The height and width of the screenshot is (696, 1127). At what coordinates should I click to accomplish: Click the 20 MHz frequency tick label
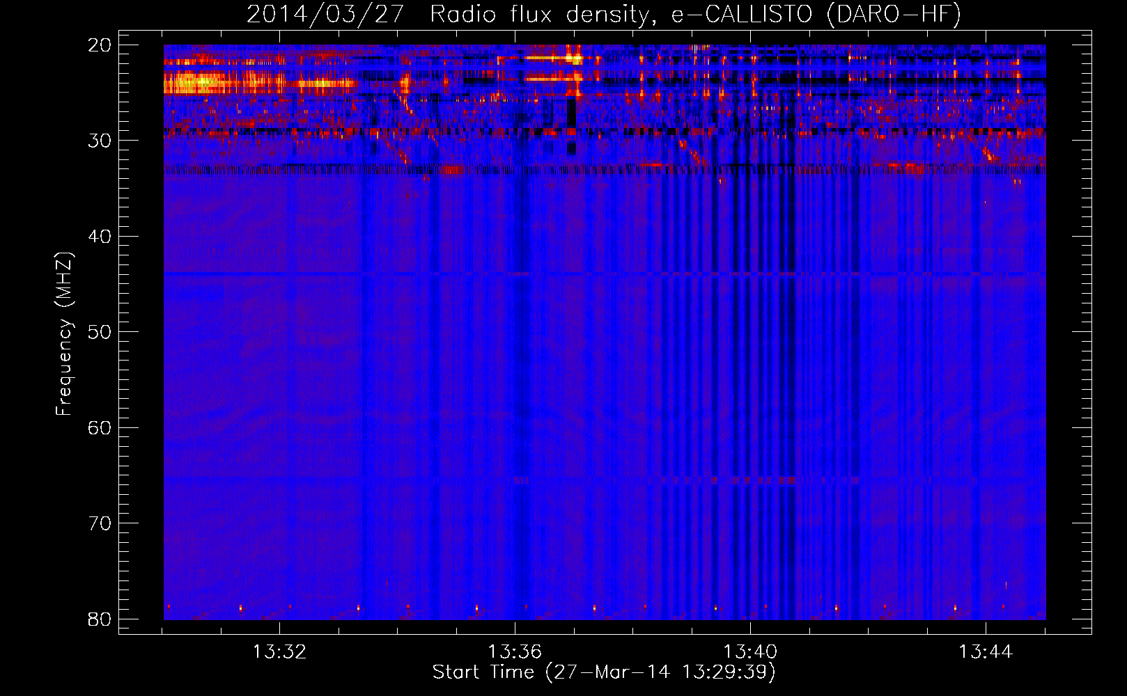[100, 45]
